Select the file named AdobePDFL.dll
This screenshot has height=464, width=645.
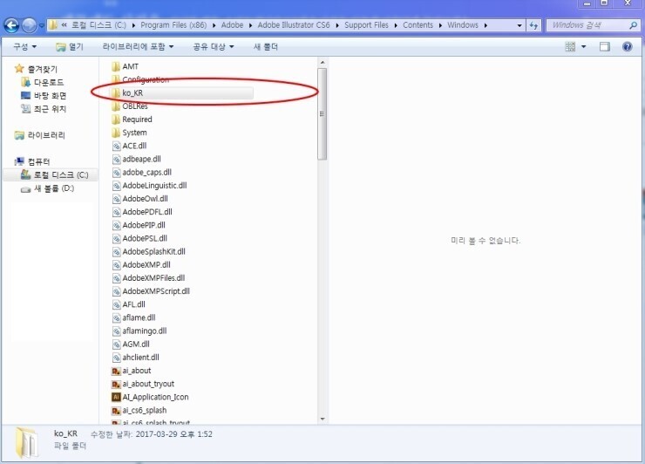click(x=147, y=212)
